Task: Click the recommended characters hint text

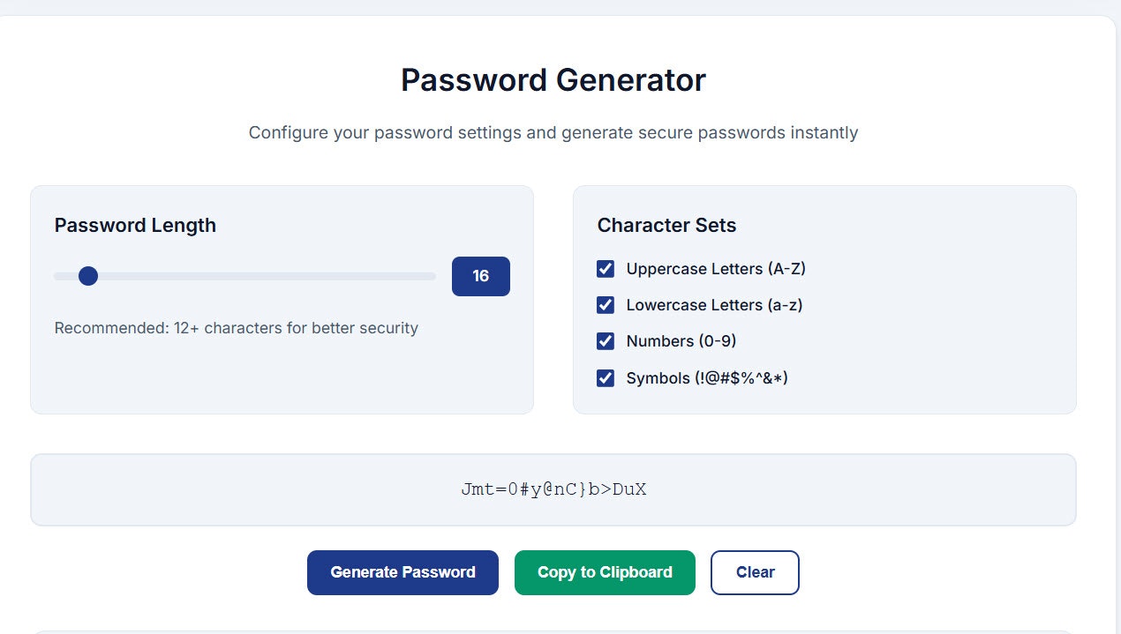Action: (237, 328)
